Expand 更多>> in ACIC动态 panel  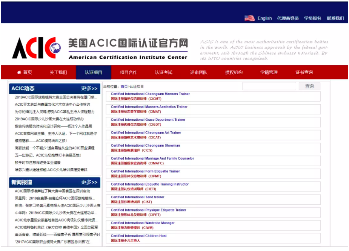tap(89, 88)
